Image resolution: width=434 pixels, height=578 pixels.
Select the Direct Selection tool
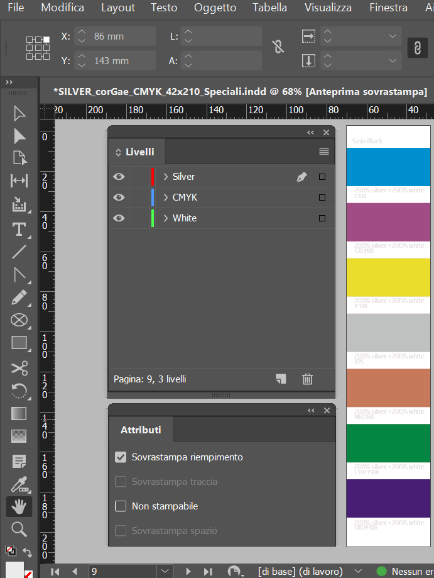point(19,136)
